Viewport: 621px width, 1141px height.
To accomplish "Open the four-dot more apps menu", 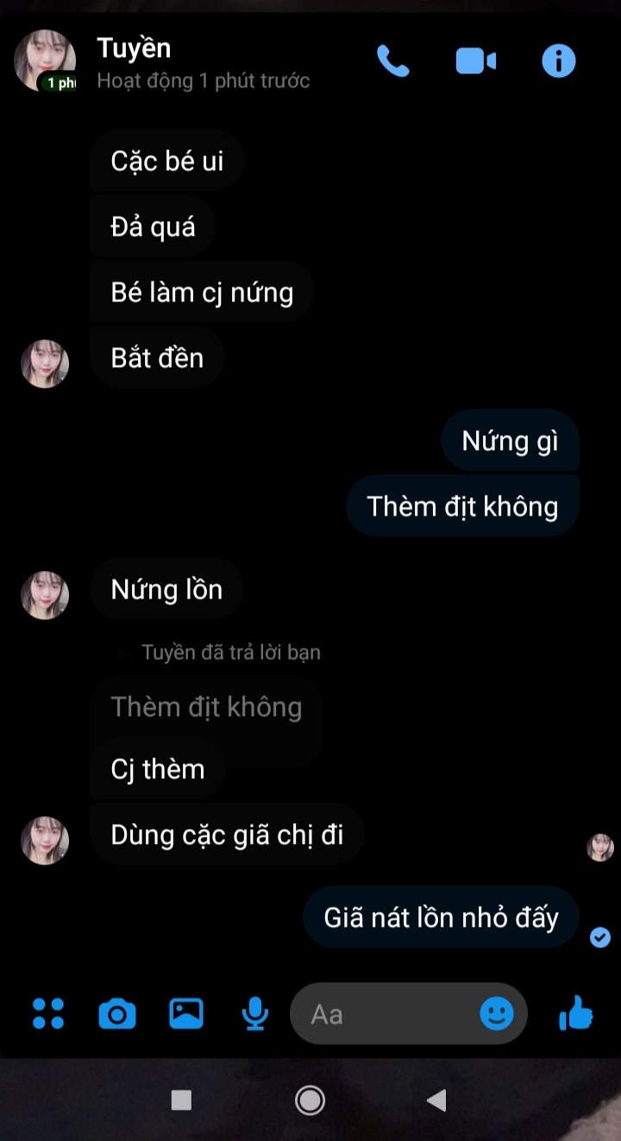I will coord(48,1013).
